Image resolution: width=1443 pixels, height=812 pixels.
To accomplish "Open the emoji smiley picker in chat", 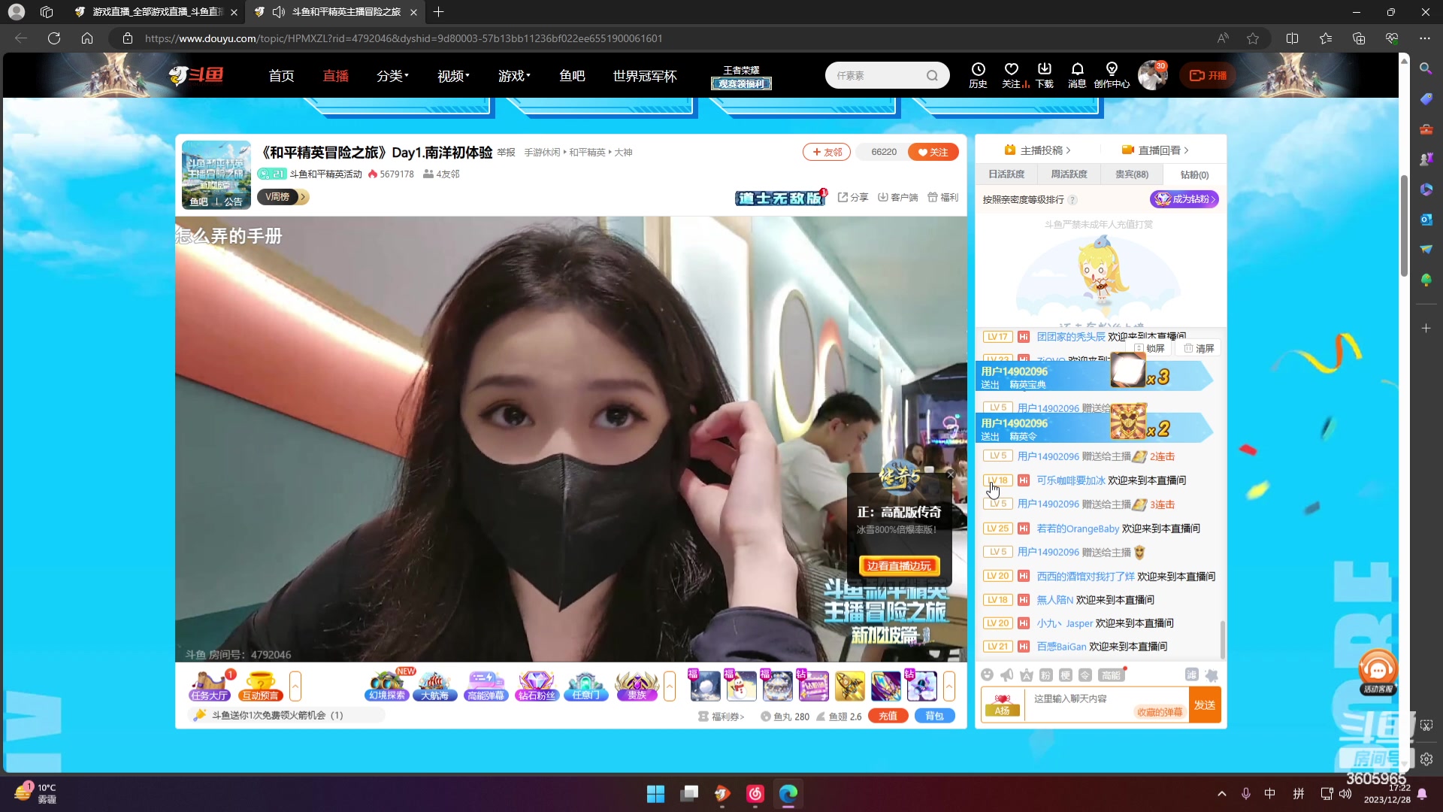I will coord(988,674).
